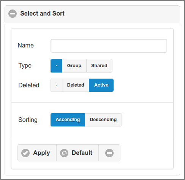185x180 pixels.
Task: Select the dash option for Deleted
Action: coord(56,85)
